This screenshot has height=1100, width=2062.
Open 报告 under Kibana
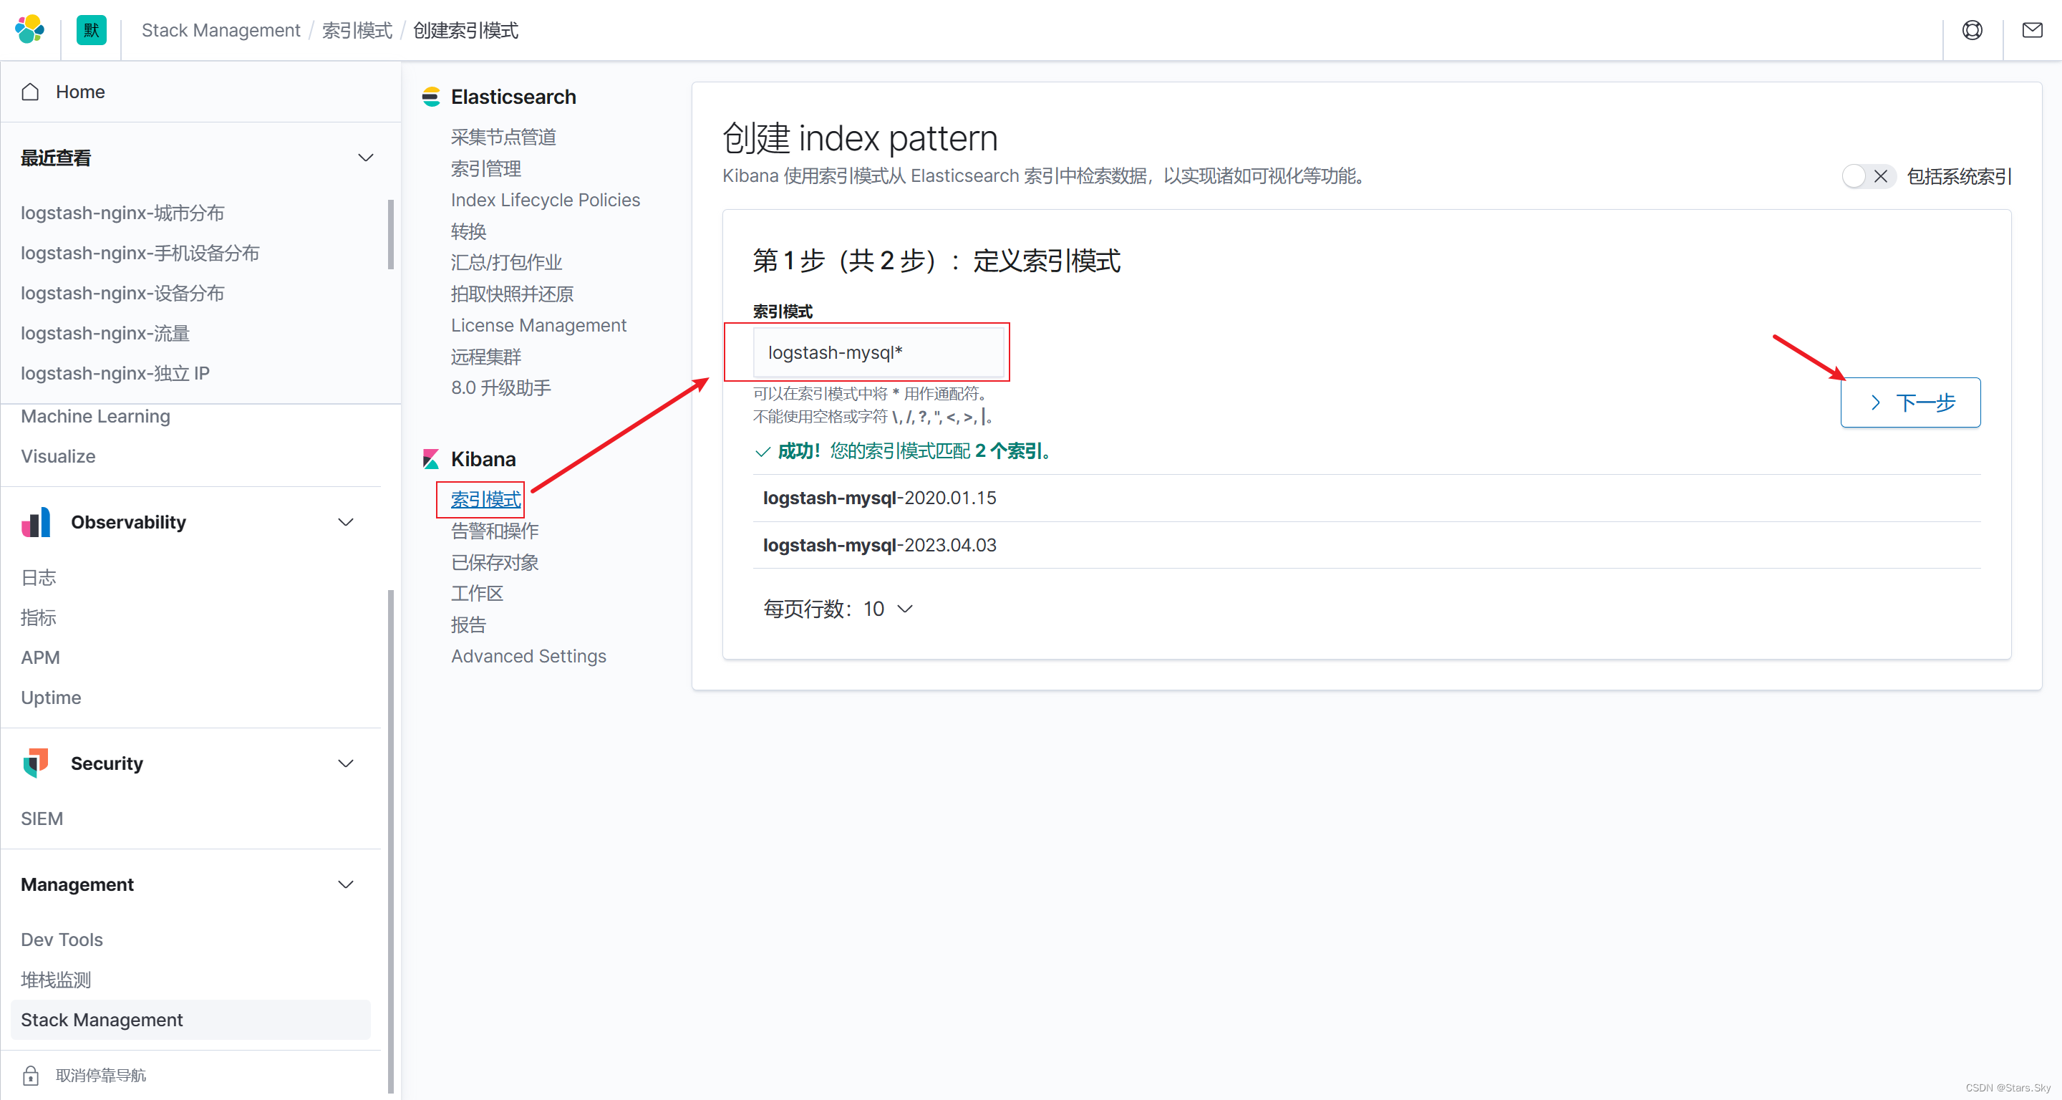(x=468, y=624)
